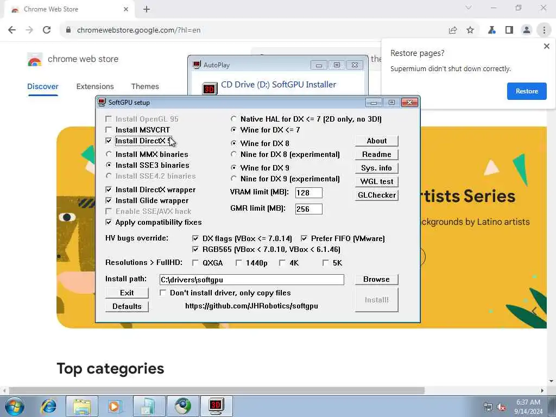Click the SoftGPU 3D taskbar icon

point(216,406)
